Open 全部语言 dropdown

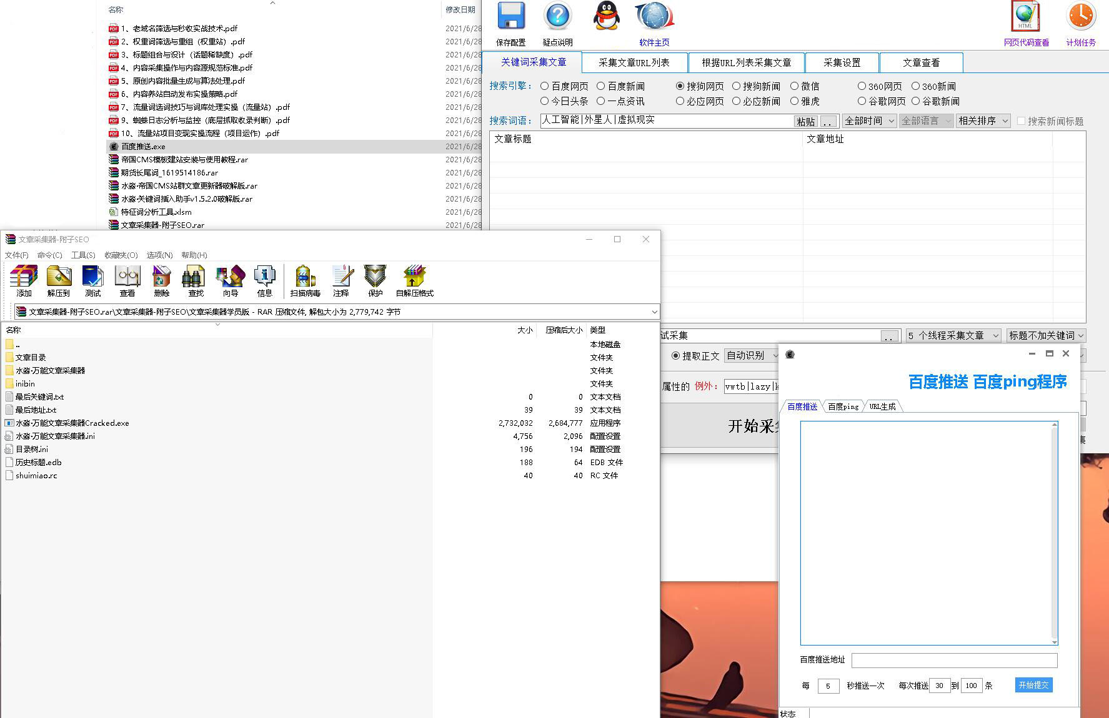pyautogui.click(x=926, y=121)
